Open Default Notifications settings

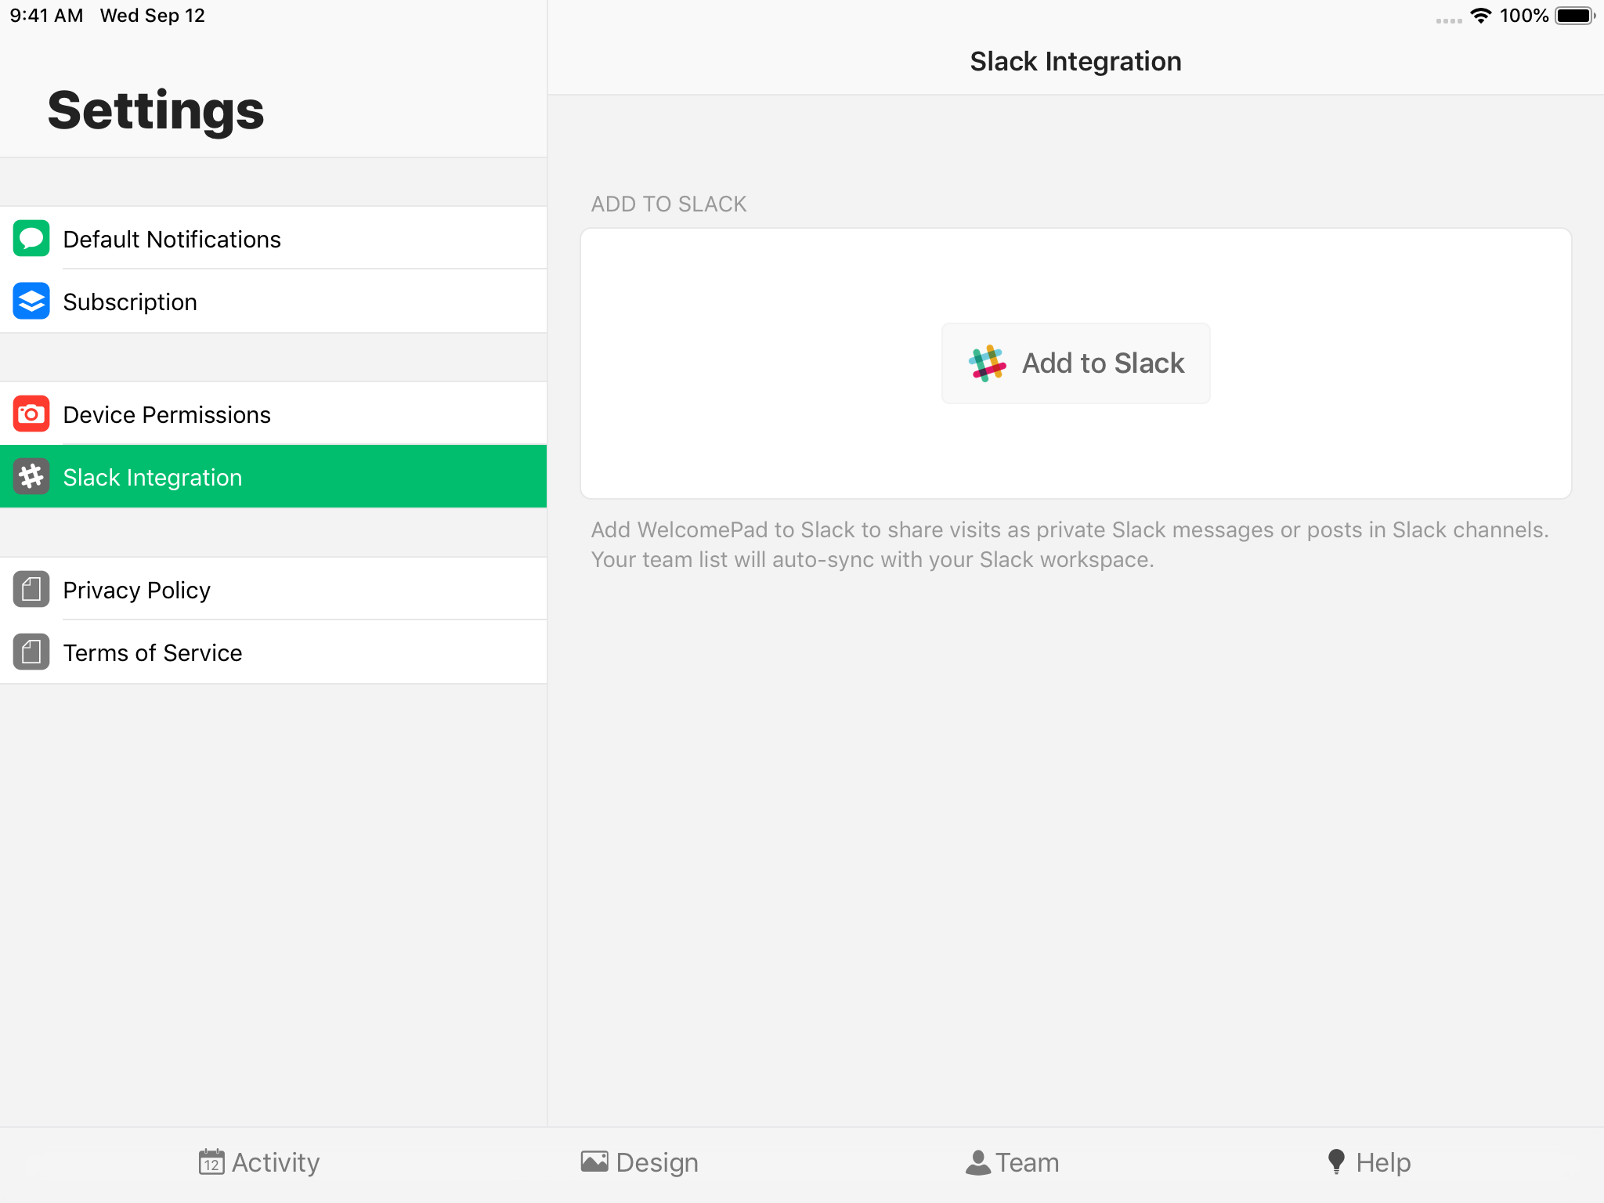[273, 239]
